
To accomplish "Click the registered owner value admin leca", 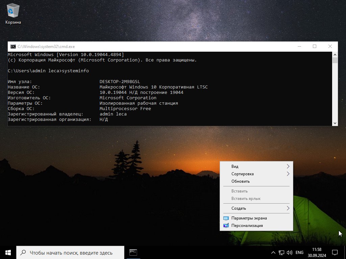I will [113, 114].
